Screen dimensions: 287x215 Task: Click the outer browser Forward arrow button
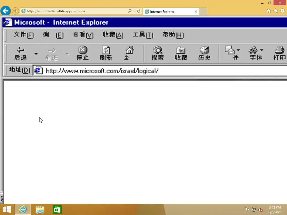click(x=15, y=11)
